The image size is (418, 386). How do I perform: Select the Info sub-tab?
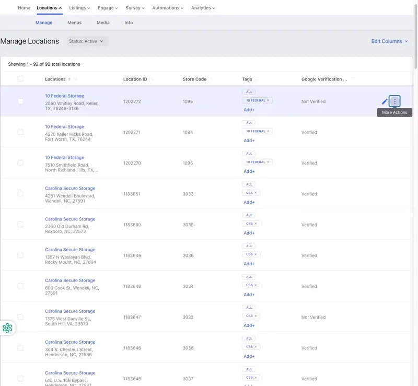[x=129, y=22]
